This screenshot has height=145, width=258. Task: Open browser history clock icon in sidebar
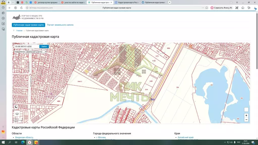click(x=3, y=8)
